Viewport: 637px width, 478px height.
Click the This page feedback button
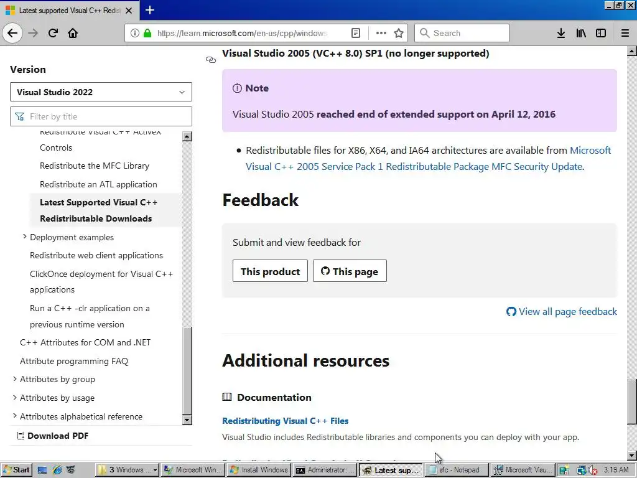coord(350,271)
